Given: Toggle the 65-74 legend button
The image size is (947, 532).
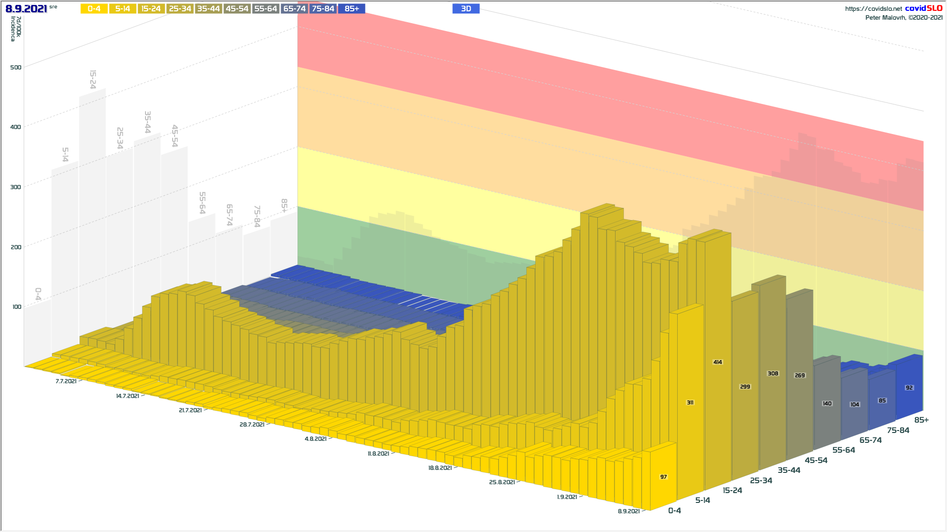Looking at the screenshot, I should coord(294,9).
